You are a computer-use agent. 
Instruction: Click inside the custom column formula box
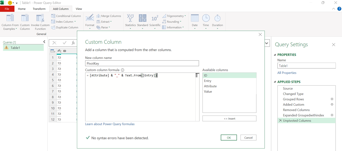(x=140, y=97)
